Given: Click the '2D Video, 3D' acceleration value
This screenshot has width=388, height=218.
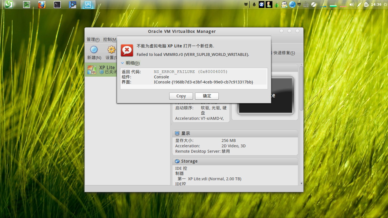Looking at the screenshot, I should (x=233, y=146).
